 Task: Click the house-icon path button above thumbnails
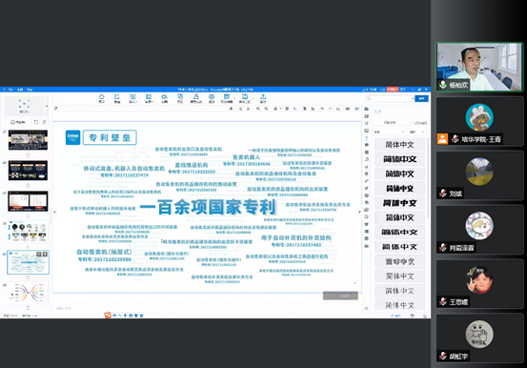tap(18, 122)
